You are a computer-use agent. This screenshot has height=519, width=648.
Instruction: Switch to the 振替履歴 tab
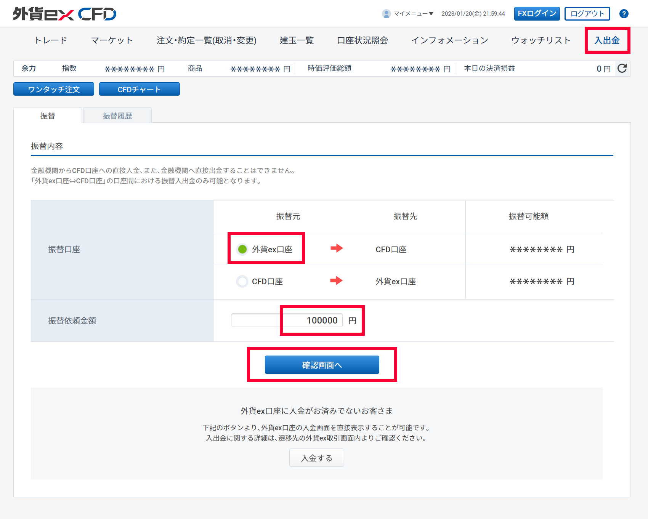(x=117, y=116)
